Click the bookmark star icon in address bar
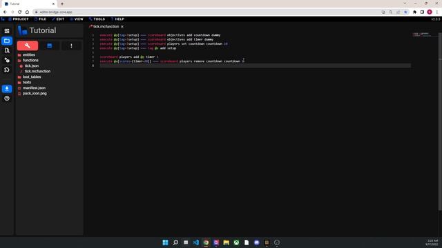Viewport: 442px width, 248px height. (405, 12)
